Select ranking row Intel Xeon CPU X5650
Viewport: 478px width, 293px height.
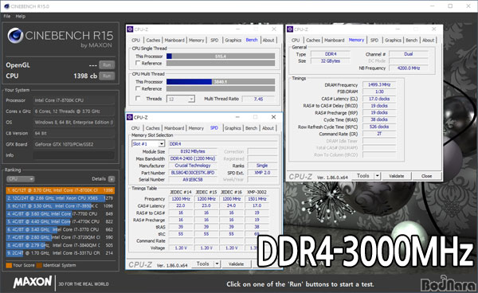click(60, 198)
